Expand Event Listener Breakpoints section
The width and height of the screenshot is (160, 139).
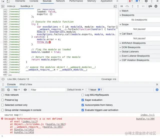139,56
